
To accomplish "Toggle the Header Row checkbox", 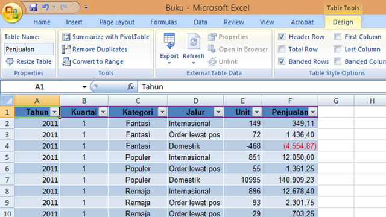I will (282, 37).
